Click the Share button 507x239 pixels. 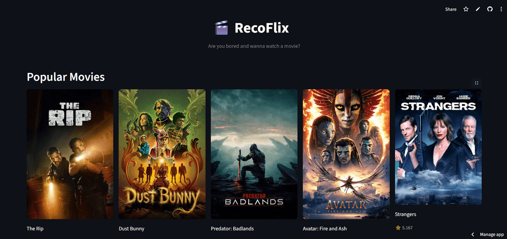(451, 9)
